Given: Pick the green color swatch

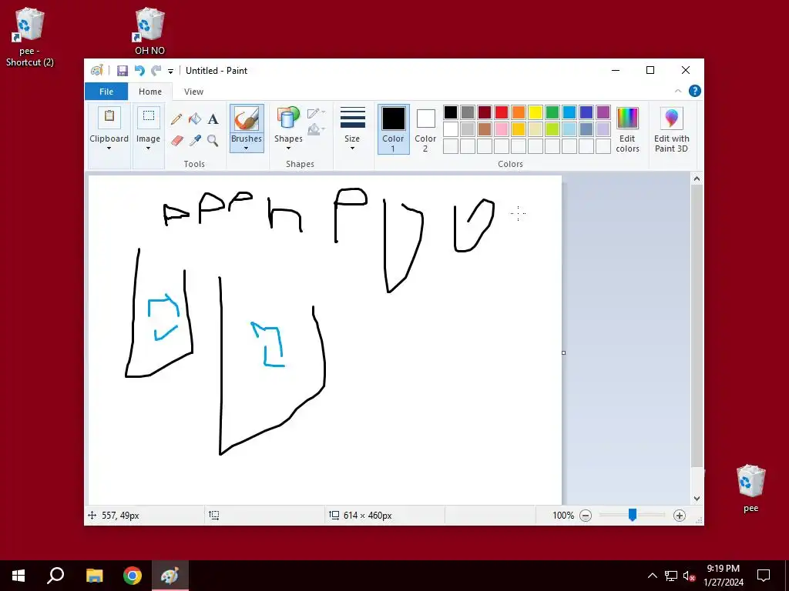Looking at the screenshot, I should pos(552,112).
